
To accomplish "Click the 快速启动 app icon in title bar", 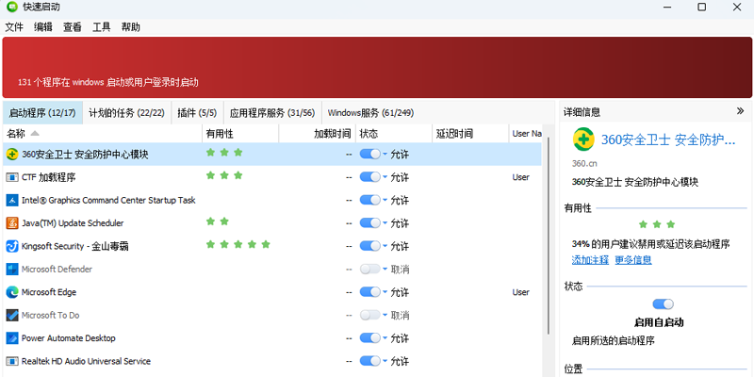I will 11,7.
